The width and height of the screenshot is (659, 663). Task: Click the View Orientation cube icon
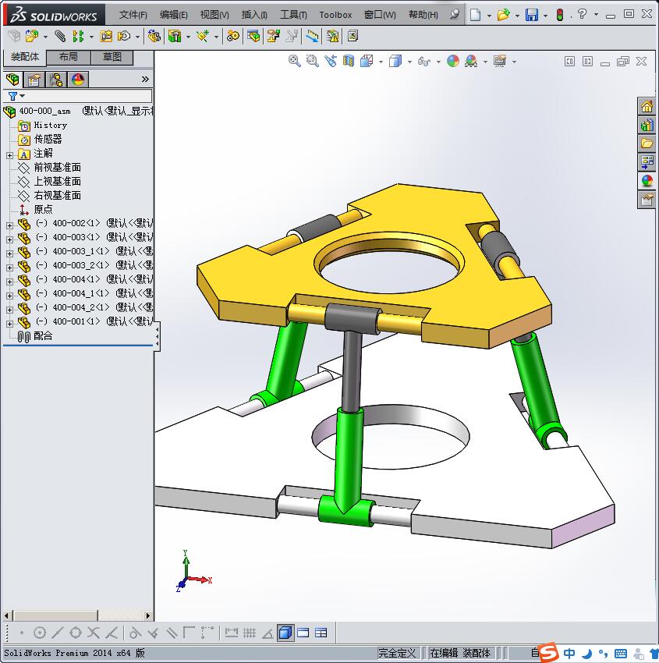tap(367, 62)
